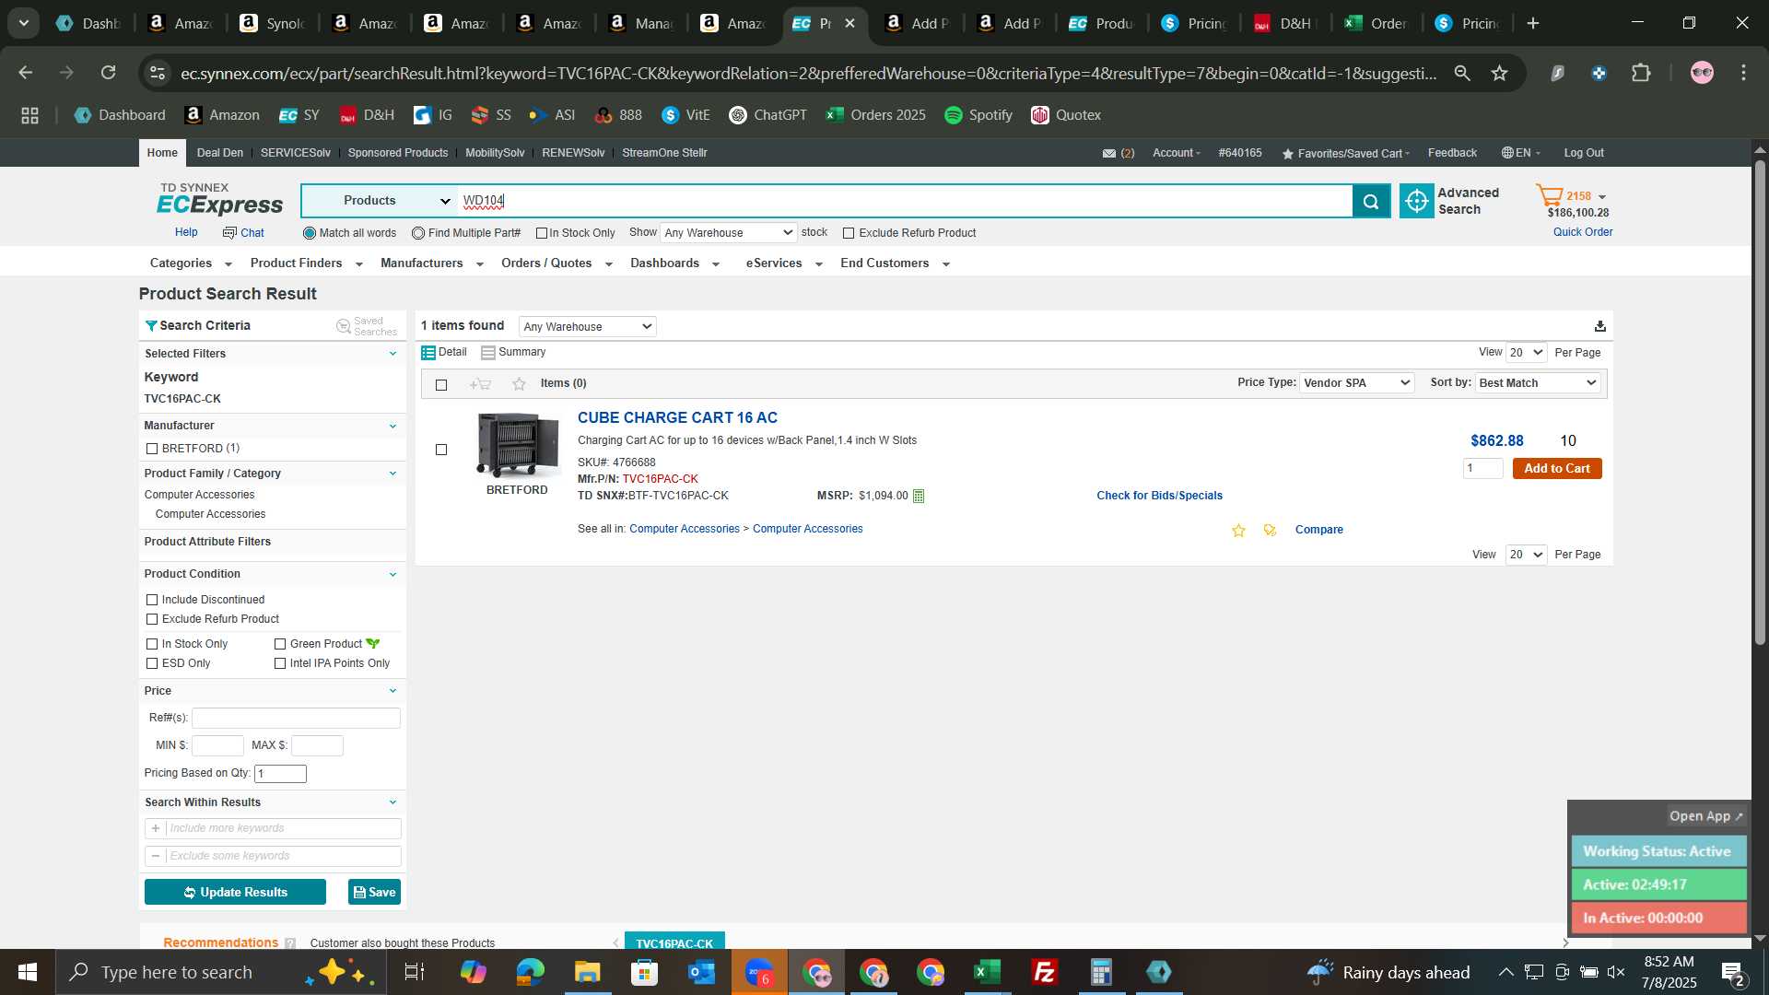Screen dimensions: 1769x995
Task: Click Recommendations help question icon
Action: (x=290, y=943)
